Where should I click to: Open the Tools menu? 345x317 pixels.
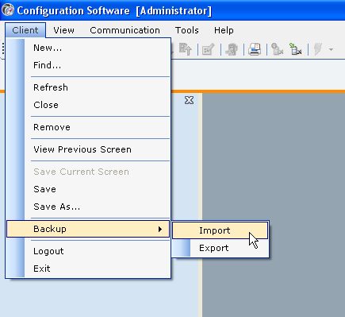[187, 30]
